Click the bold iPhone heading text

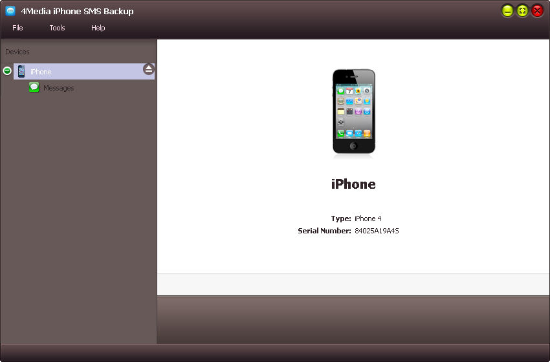353,184
